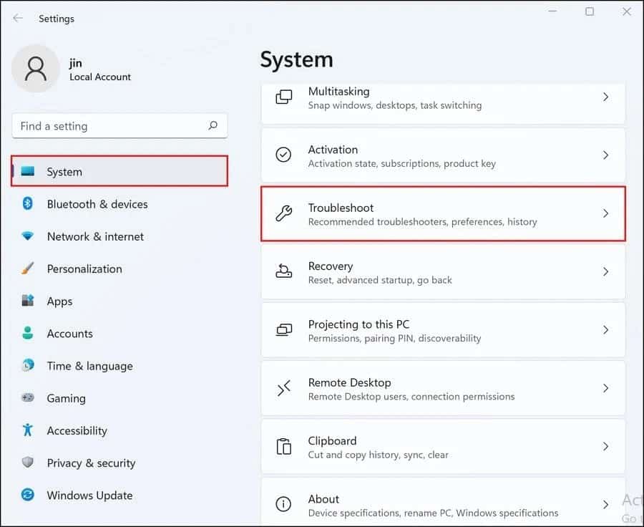Click the Recovery reset icon
Viewport: 644px width, 527px height.
(x=284, y=271)
